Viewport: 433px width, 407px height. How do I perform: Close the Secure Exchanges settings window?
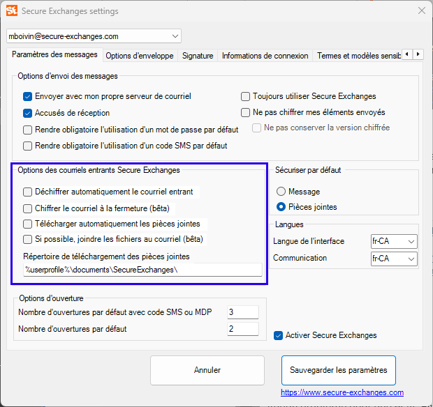click(x=421, y=10)
